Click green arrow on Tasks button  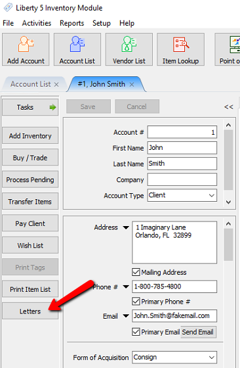pos(52,108)
